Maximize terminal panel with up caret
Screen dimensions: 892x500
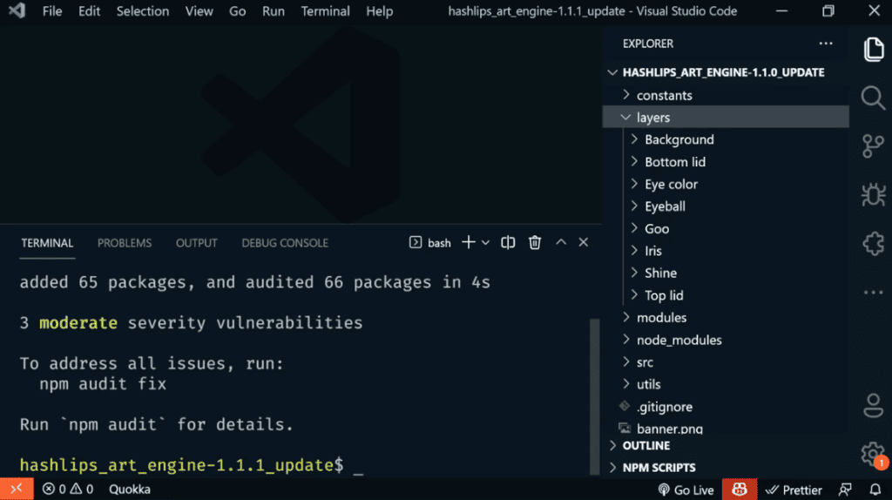(x=561, y=242)
